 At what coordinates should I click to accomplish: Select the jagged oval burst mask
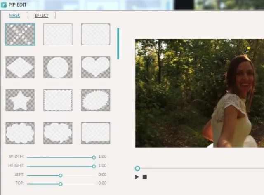click(x=96, y=100)
